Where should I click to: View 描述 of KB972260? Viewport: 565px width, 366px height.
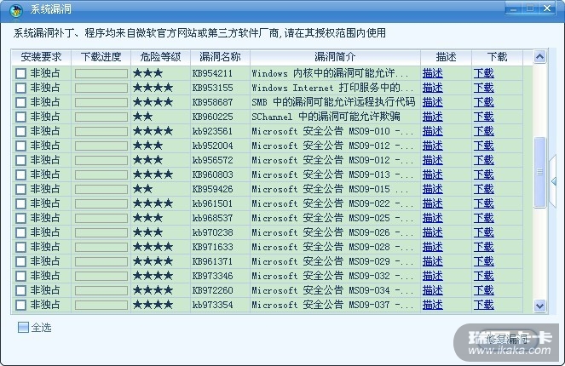point(432,290)
